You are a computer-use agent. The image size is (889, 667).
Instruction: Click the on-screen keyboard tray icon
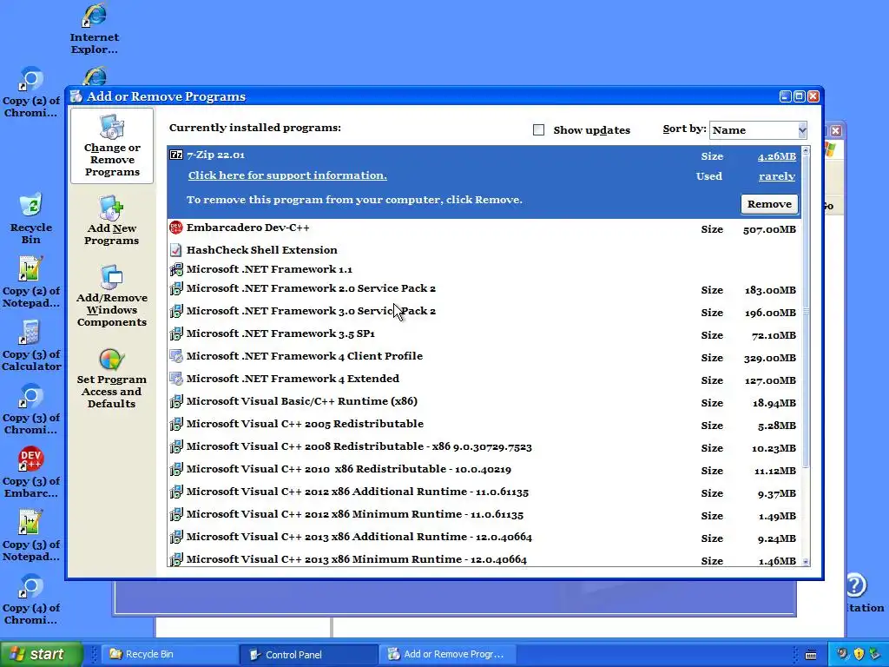[x=811, y=655]
